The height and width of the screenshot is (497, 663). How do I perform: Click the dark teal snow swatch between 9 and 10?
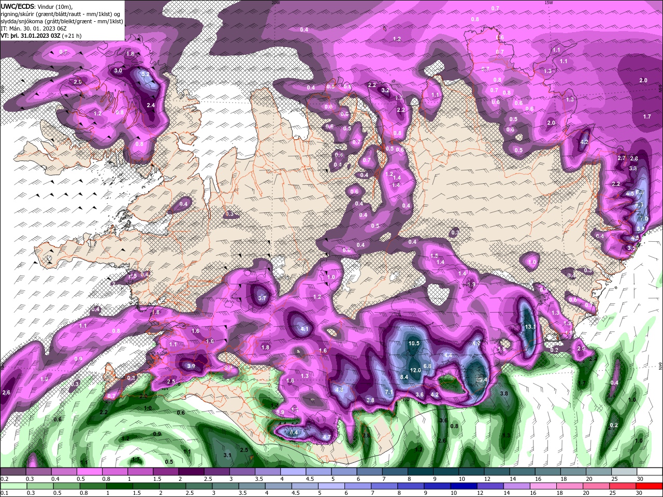tap(446, 472)
